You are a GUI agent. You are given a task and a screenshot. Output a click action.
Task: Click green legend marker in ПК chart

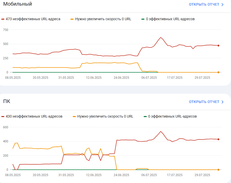145,117
